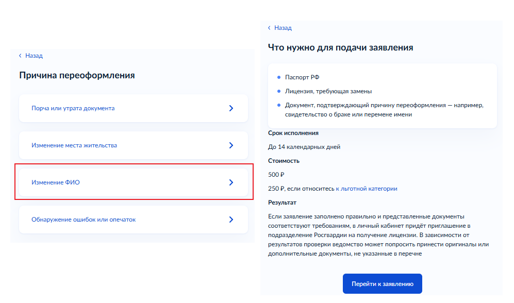The image size is (514, 303).
Task: Click the back chevron icon above Причина переоформления
Action: click(20, 56)
